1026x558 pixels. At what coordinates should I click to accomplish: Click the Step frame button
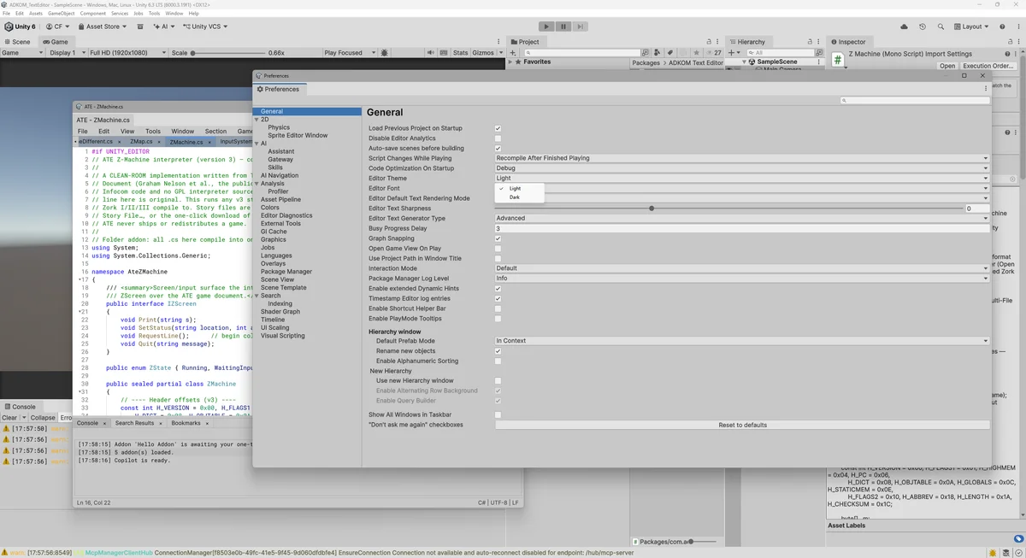click(x=580, y=26)
